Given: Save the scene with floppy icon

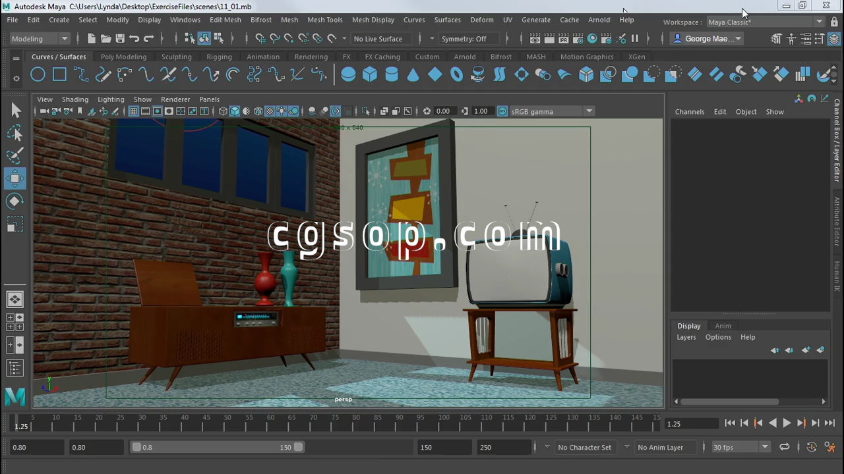Looking at the screenshot, I should (x=120, y=39).
